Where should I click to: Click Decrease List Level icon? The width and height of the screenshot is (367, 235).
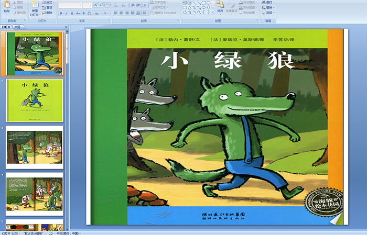coord(133,5)
